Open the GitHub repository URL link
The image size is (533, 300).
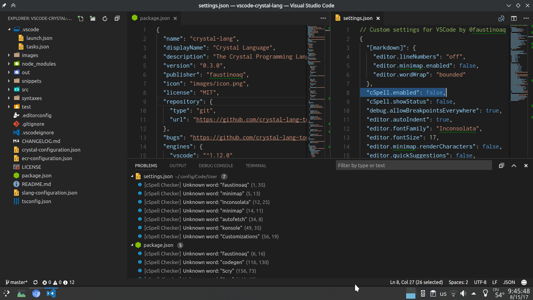point(252,120)
